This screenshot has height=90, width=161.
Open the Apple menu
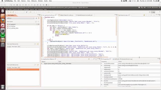[2, 1]
